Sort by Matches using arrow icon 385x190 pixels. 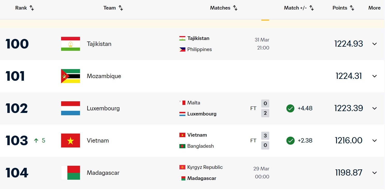pyautogui.click(x=235, y=8)
